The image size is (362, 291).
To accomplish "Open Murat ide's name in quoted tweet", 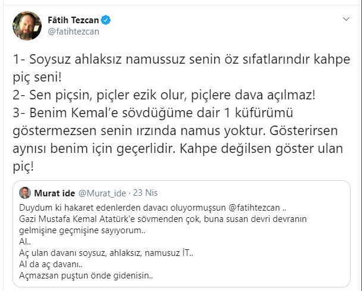I will pyautogui.click(x=58, y=193).
